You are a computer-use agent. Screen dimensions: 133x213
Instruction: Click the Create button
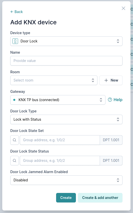[x=66, y=198]
